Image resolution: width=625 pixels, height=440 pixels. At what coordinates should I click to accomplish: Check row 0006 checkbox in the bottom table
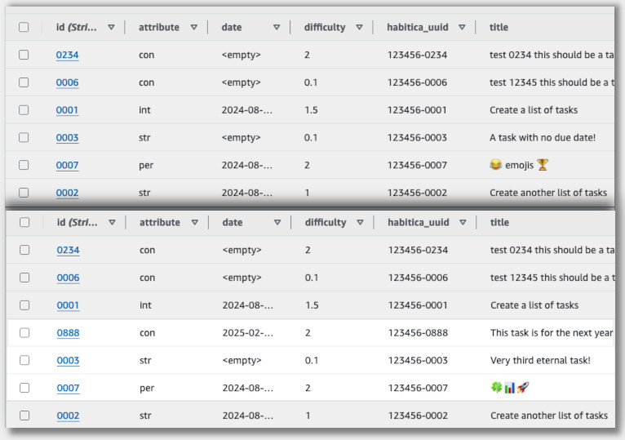[24, 278]
